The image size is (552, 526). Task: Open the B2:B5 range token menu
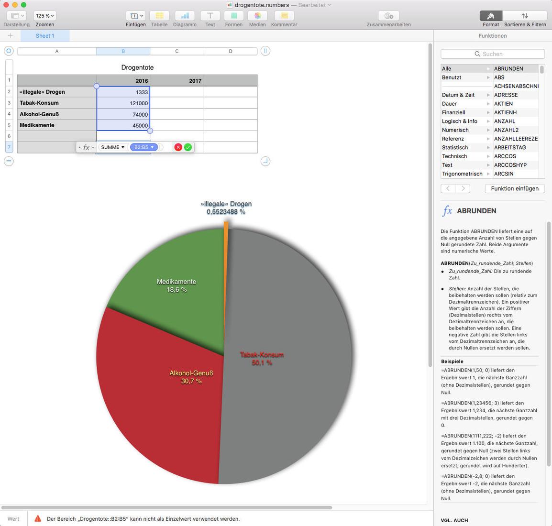[144, 147]
